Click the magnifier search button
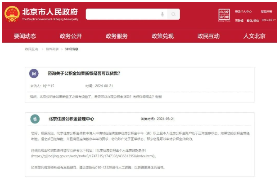 (174, 14)
